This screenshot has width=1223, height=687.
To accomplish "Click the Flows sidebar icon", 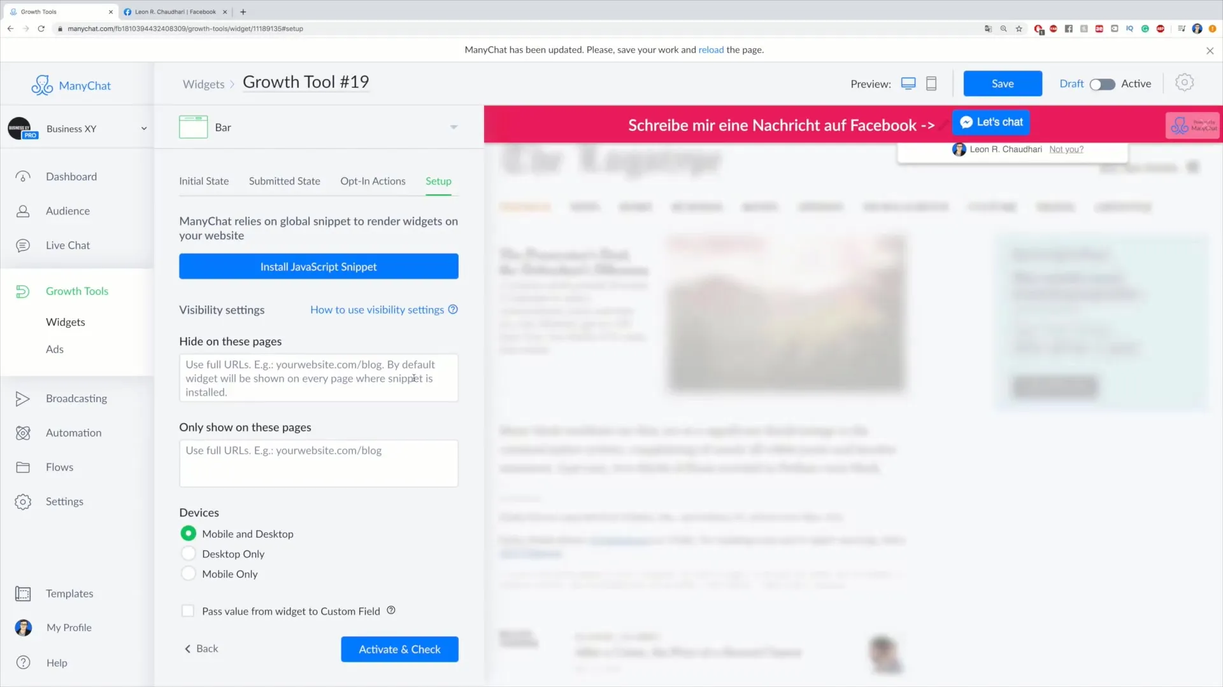I will coord(23,466).
